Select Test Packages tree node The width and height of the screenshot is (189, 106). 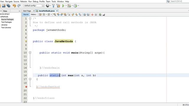[6, 22]
